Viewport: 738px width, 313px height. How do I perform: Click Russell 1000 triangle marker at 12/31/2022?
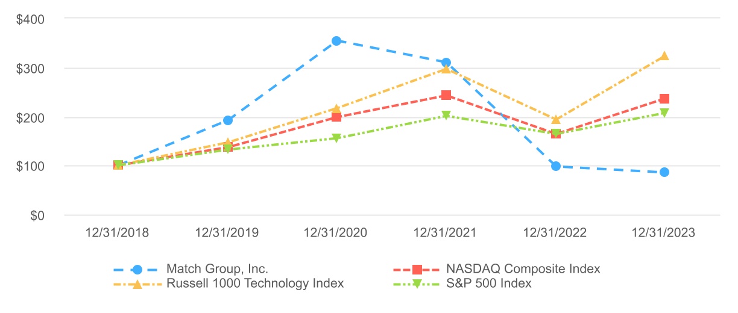[555, 119]
